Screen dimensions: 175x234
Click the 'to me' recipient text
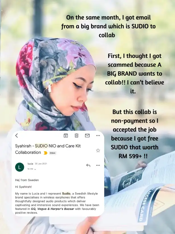[x=30, y=169]
